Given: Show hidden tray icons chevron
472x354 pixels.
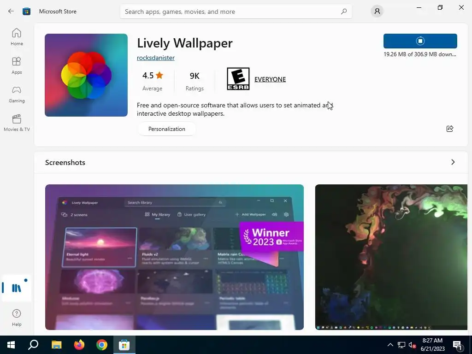Looking at the screenshot, I should coord(390,345).
